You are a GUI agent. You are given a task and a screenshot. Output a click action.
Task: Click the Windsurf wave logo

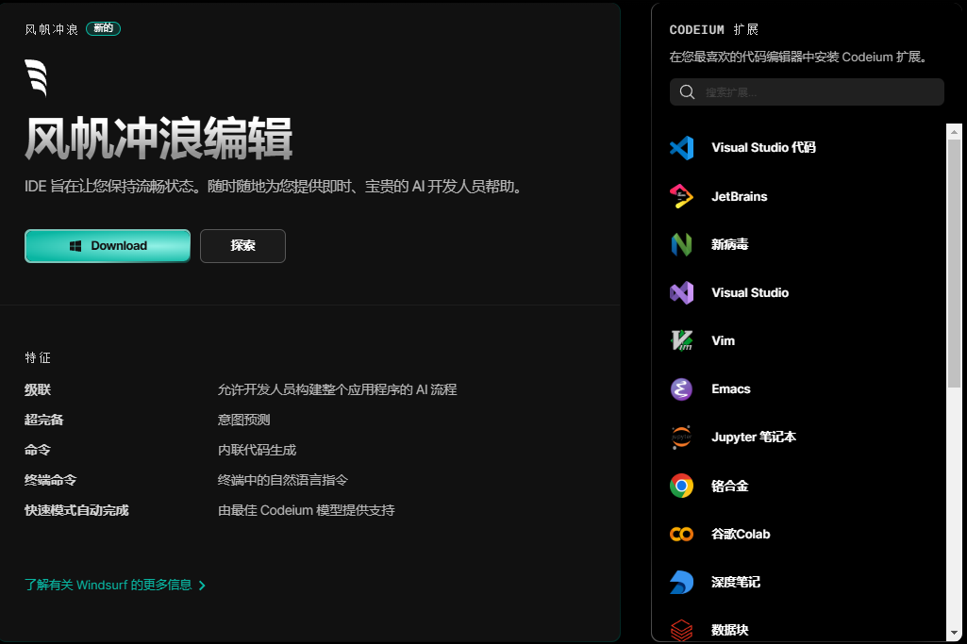36,77
